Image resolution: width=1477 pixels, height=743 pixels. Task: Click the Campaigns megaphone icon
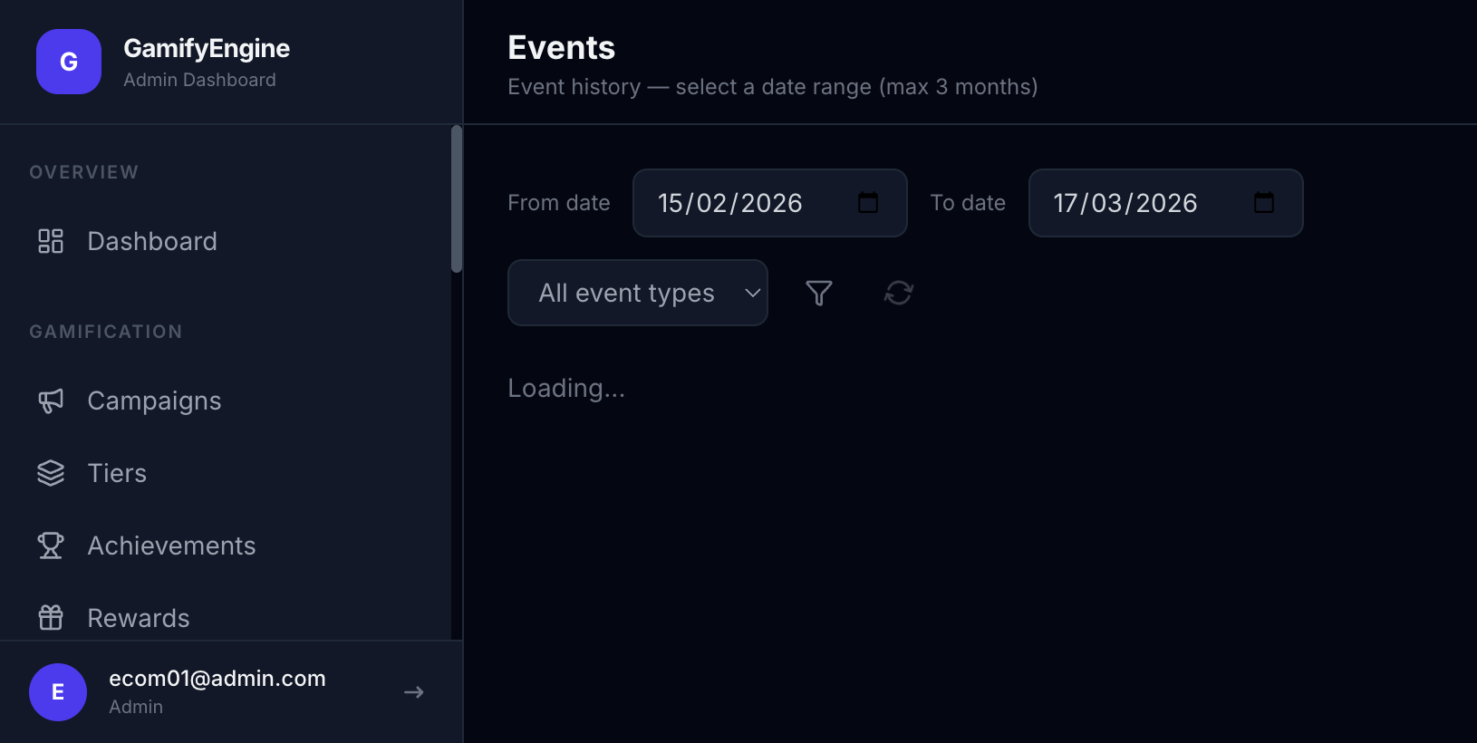(x=50, y=400)
